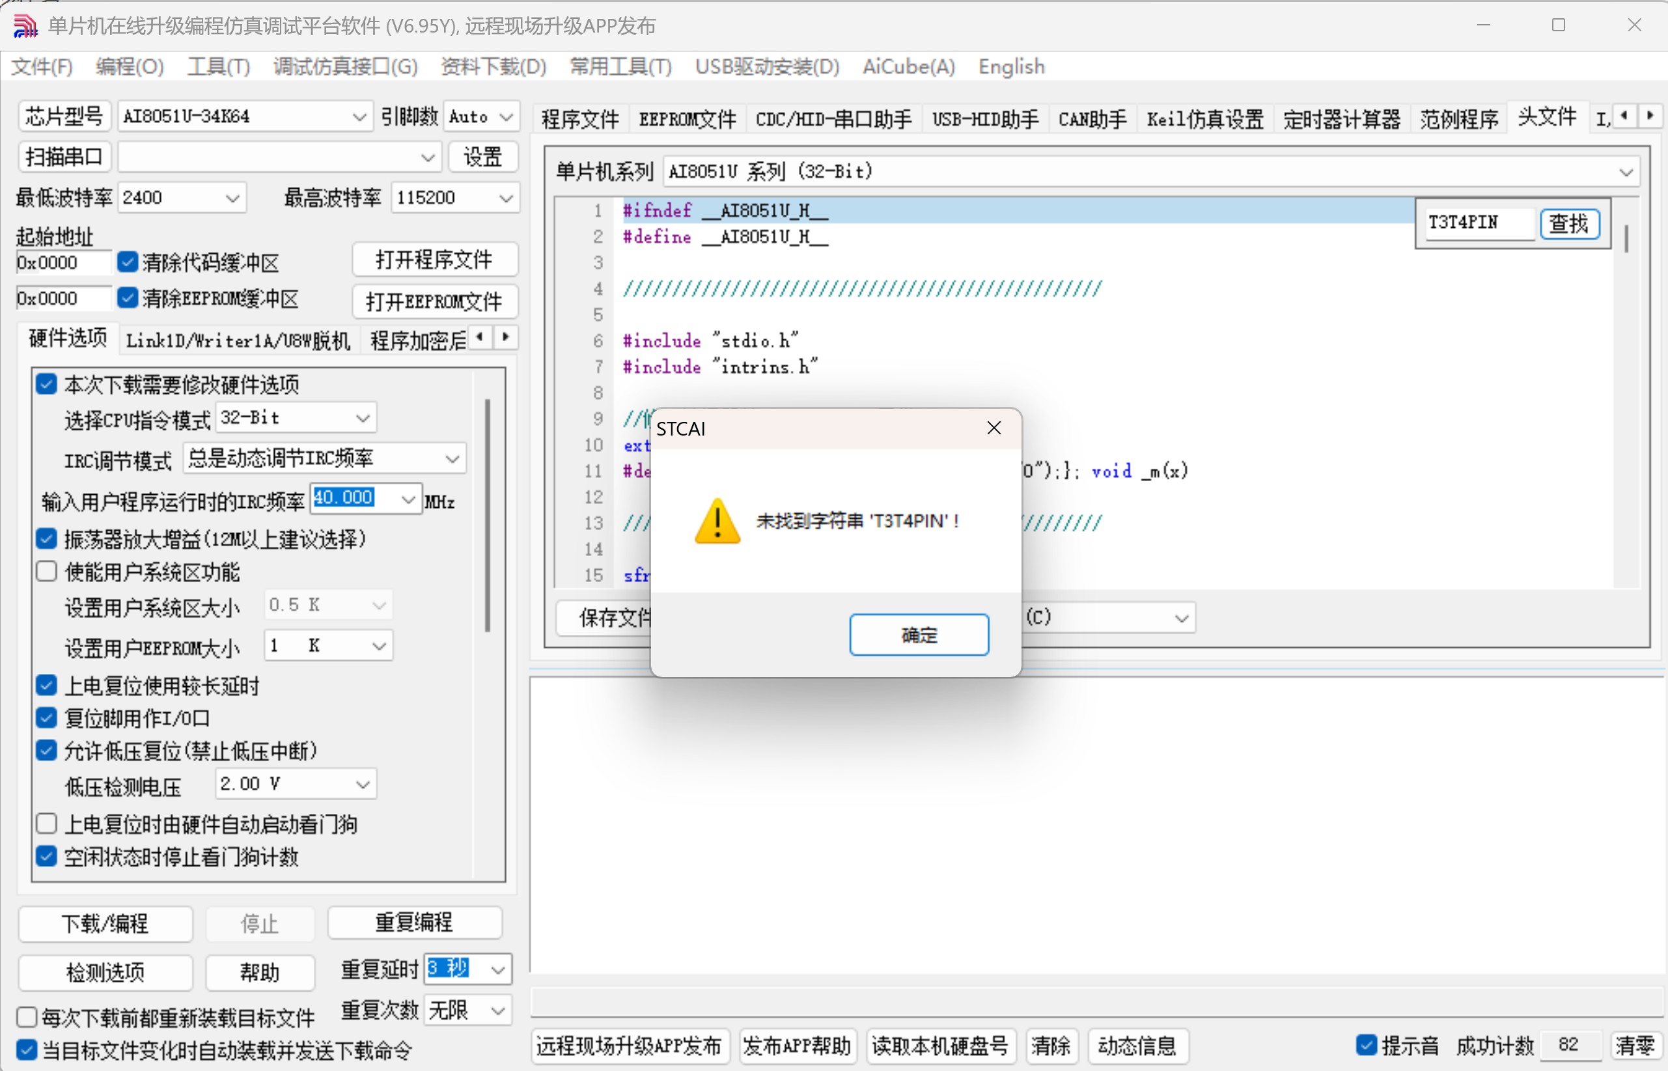Enable 使能用户系统区功能 checkbox
1668x1071 pixels.
pyautogui.click(x=47, y=572)
